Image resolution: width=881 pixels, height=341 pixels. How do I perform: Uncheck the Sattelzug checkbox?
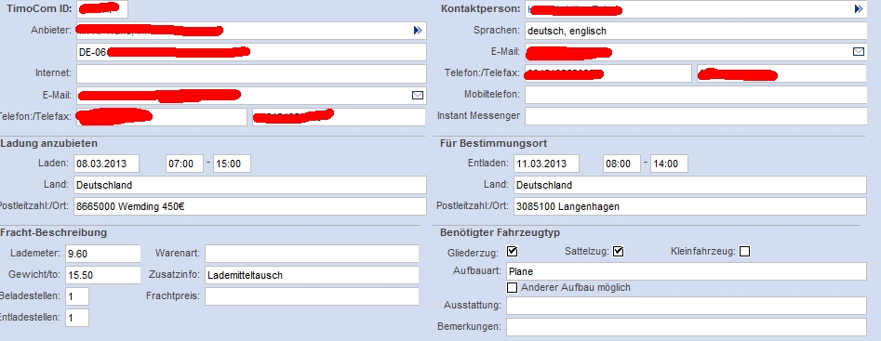618,251
